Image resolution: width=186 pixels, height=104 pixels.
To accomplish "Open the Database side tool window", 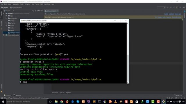I will 185,14.
